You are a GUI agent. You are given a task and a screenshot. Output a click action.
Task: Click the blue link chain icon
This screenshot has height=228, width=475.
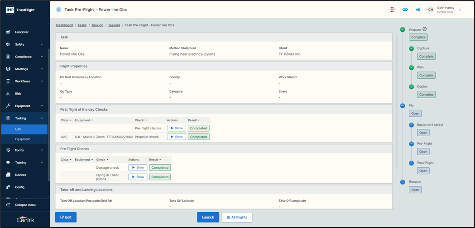(x=405, y=9)
